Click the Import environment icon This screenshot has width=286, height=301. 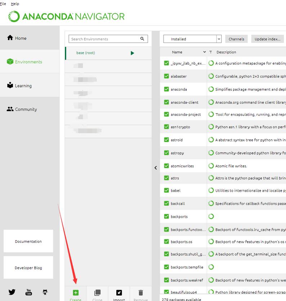[x=119, y=293]
